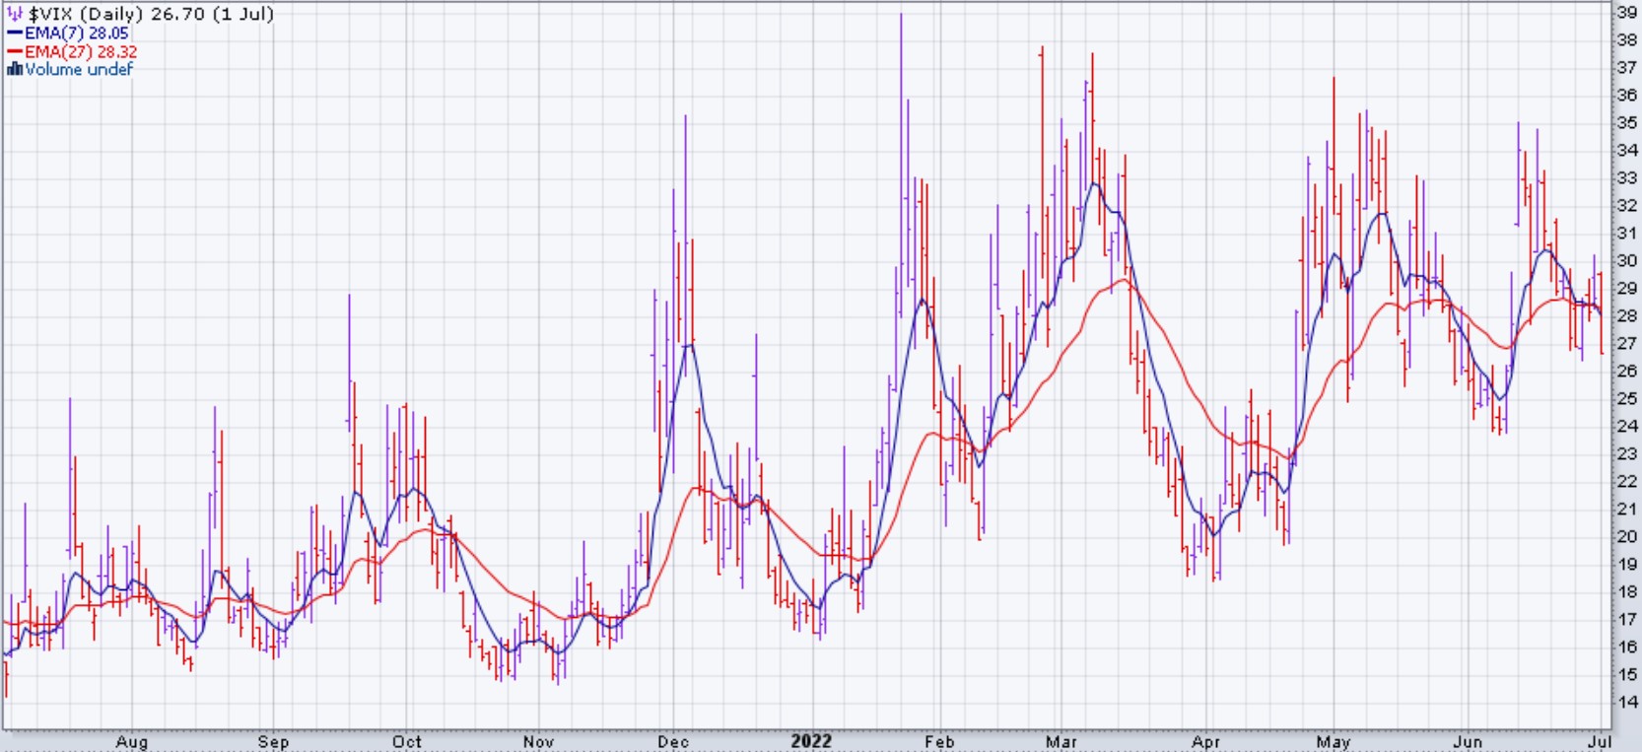1642x752 pixels.
Task: Click the Volume undef legend label
Action: tap(79, 69)
